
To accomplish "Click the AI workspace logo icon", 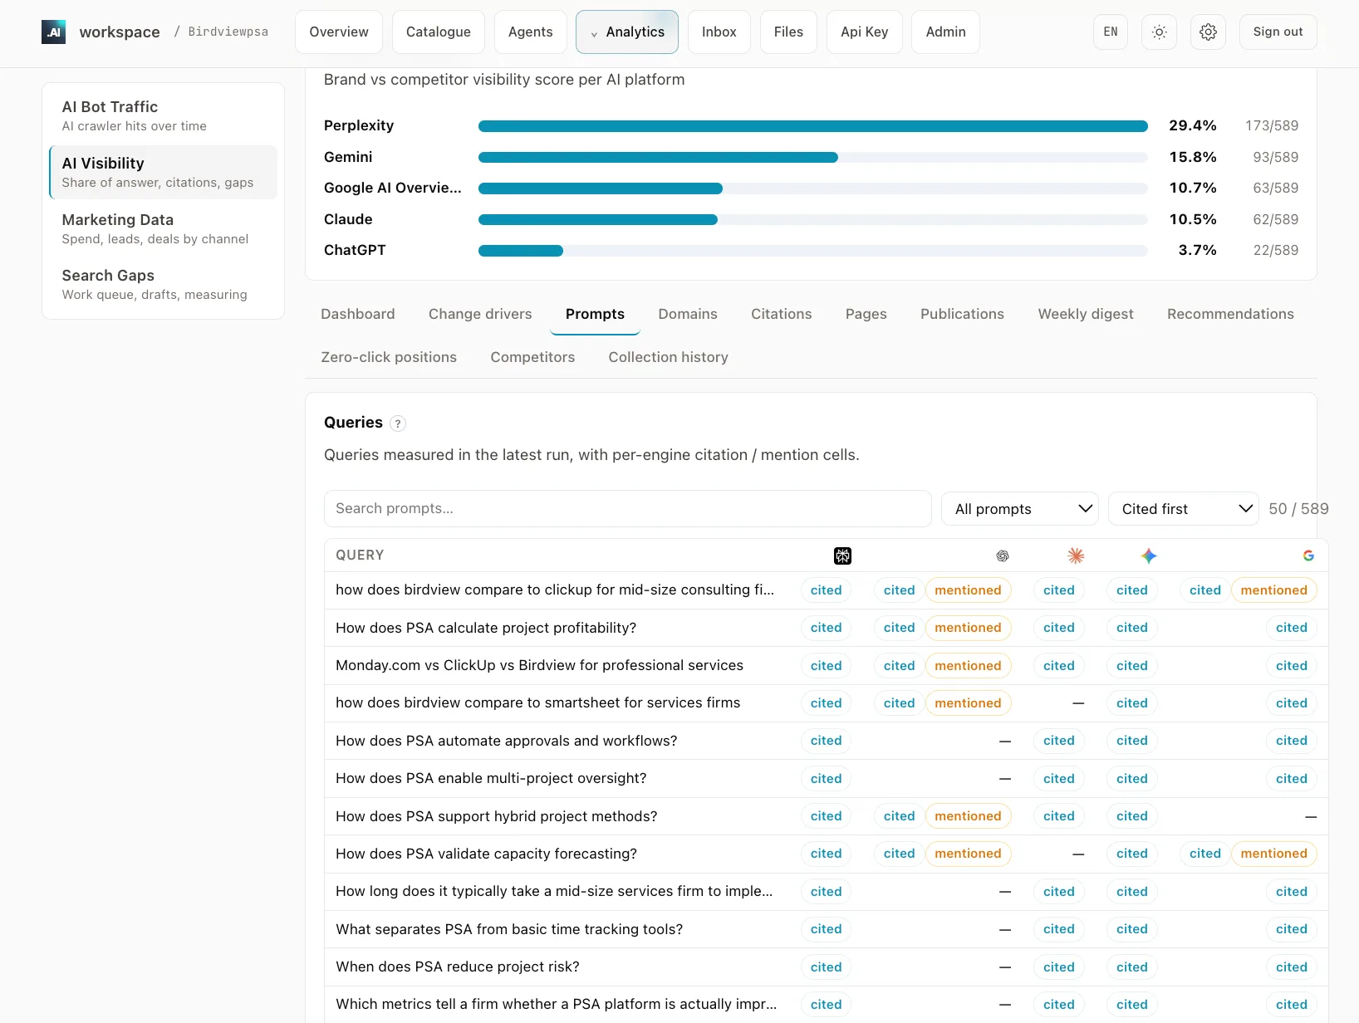I will point(54,32).
